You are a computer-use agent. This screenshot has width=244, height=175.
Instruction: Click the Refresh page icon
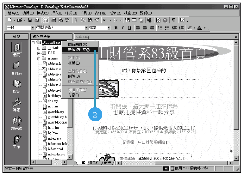(x=158, y=20)
